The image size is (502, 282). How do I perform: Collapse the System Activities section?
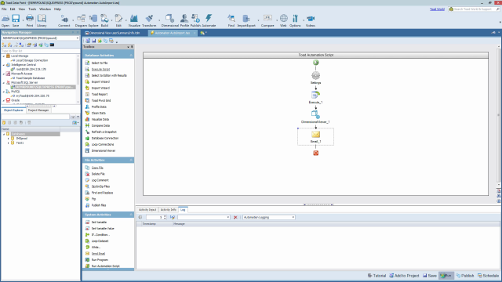[x=131, y=215]
